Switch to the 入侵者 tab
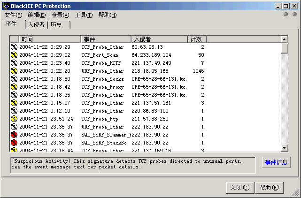The image size is (301, 198). tap(37, 25)
